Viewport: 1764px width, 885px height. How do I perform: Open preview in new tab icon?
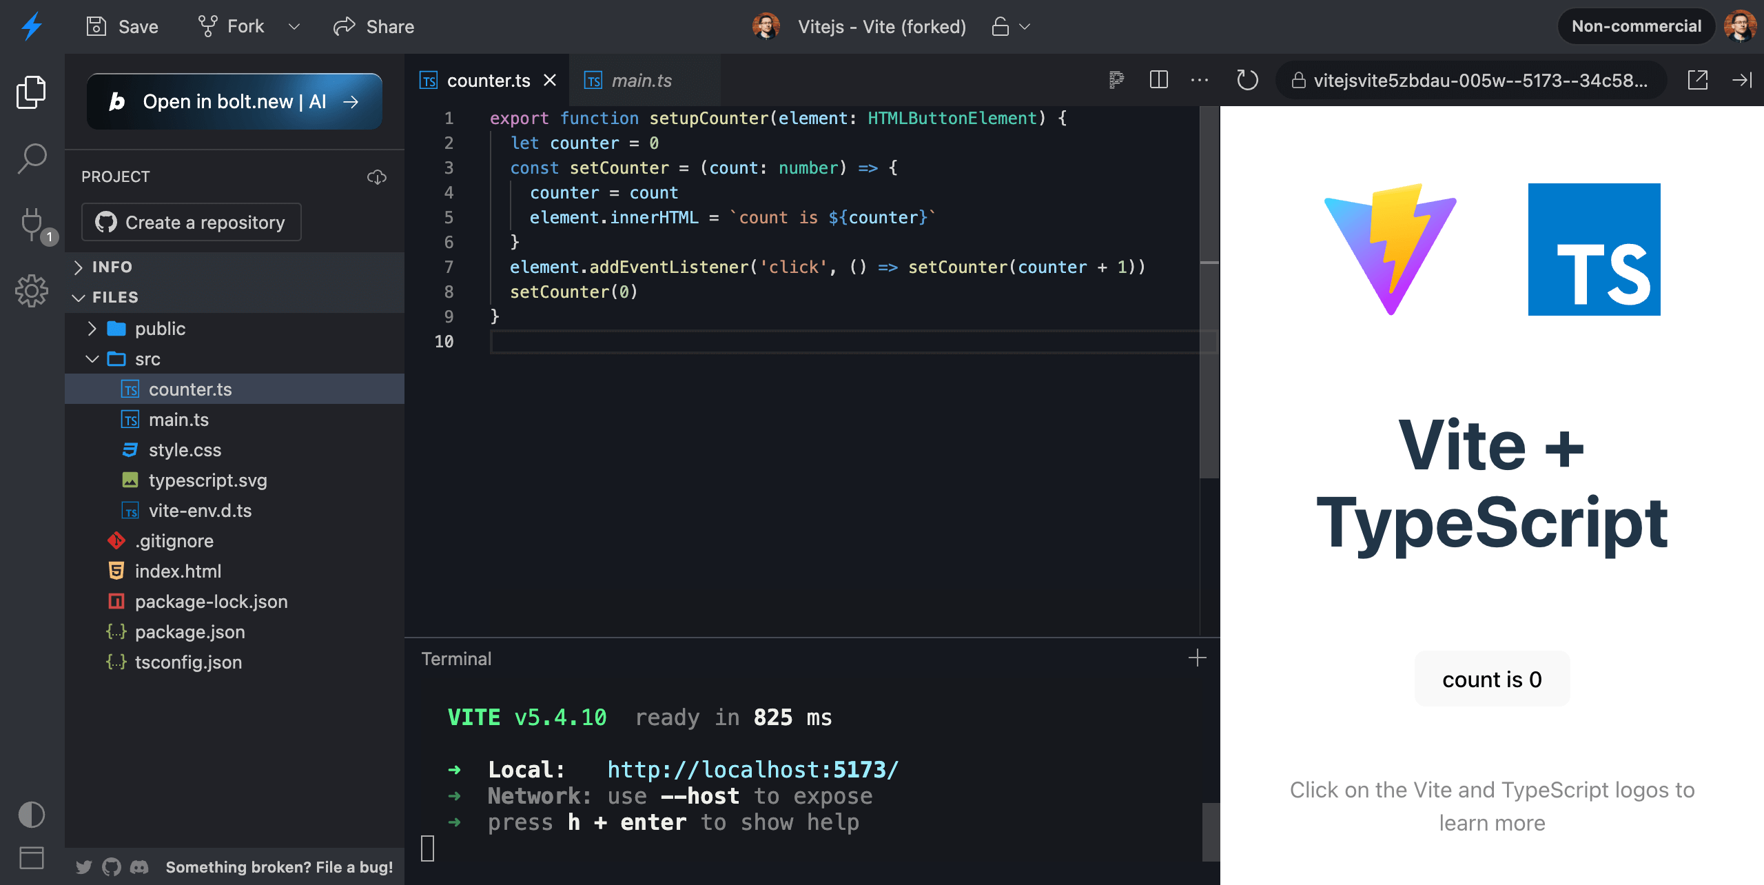click(1698, 80)
